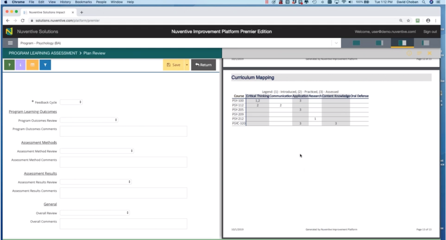Click the PSYC-320 course row label
The width and height of the screenshot is (446, 240).
tap(239, 124)
